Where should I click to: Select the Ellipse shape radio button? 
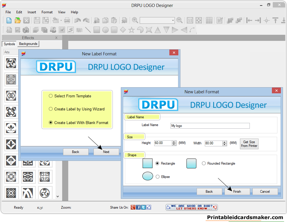pos(158,177)
